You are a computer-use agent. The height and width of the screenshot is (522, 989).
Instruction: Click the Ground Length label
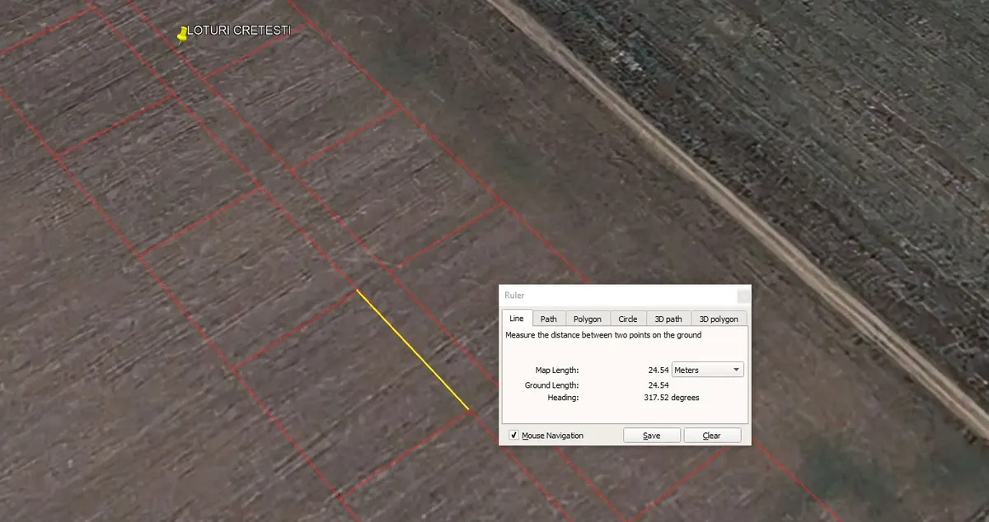(551, 385)
